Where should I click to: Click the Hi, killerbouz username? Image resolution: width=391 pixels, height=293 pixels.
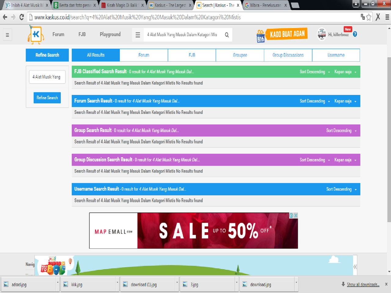(x=338, y=34)
